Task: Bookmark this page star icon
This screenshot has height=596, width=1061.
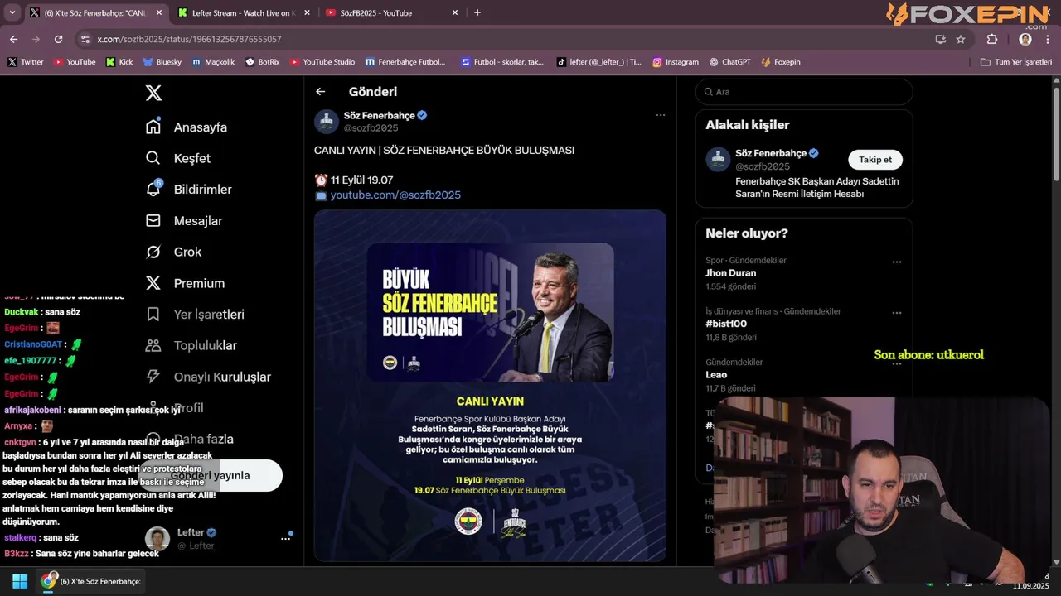Action: [961, 39]
